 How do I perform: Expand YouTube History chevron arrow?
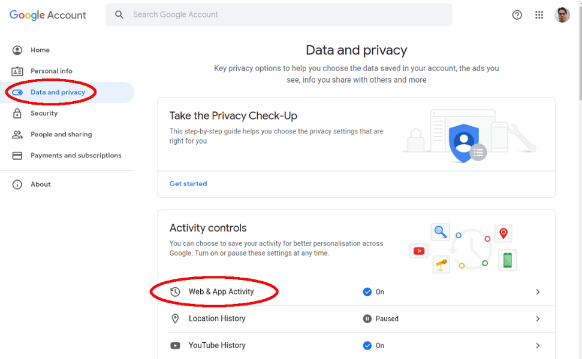[538, 346]
